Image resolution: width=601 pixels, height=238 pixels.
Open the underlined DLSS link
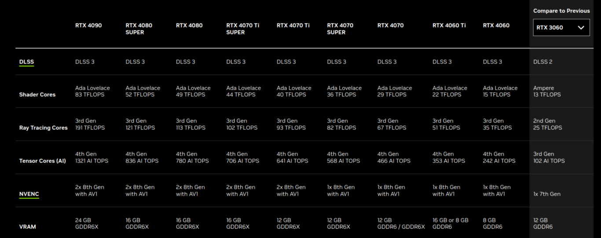coord(26,62)
